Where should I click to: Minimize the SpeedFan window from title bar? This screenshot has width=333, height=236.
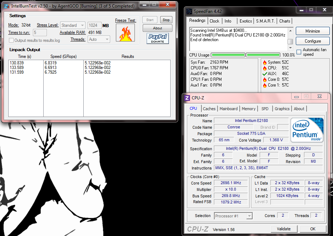click(x=302, y=10)
